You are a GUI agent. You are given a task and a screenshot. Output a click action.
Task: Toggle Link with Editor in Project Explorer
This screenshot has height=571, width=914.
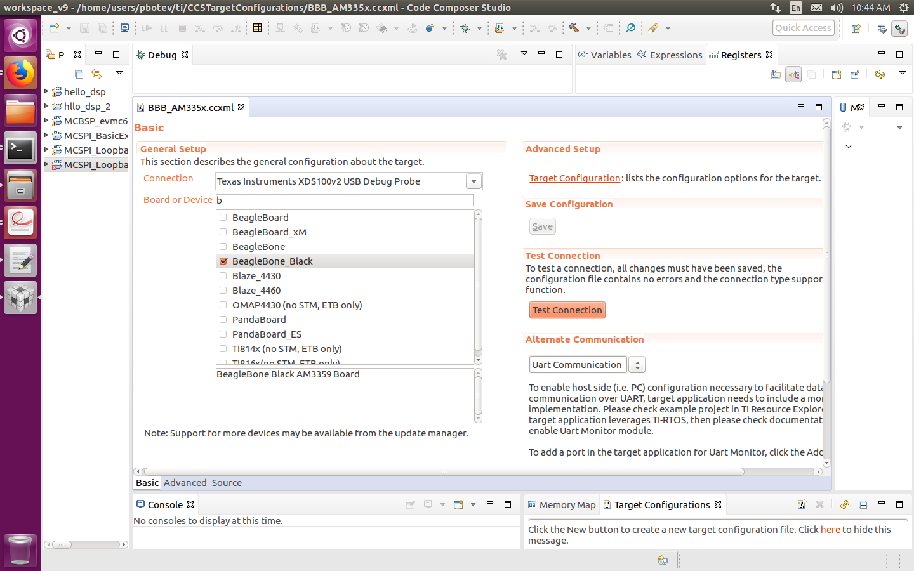click(96, 74)
